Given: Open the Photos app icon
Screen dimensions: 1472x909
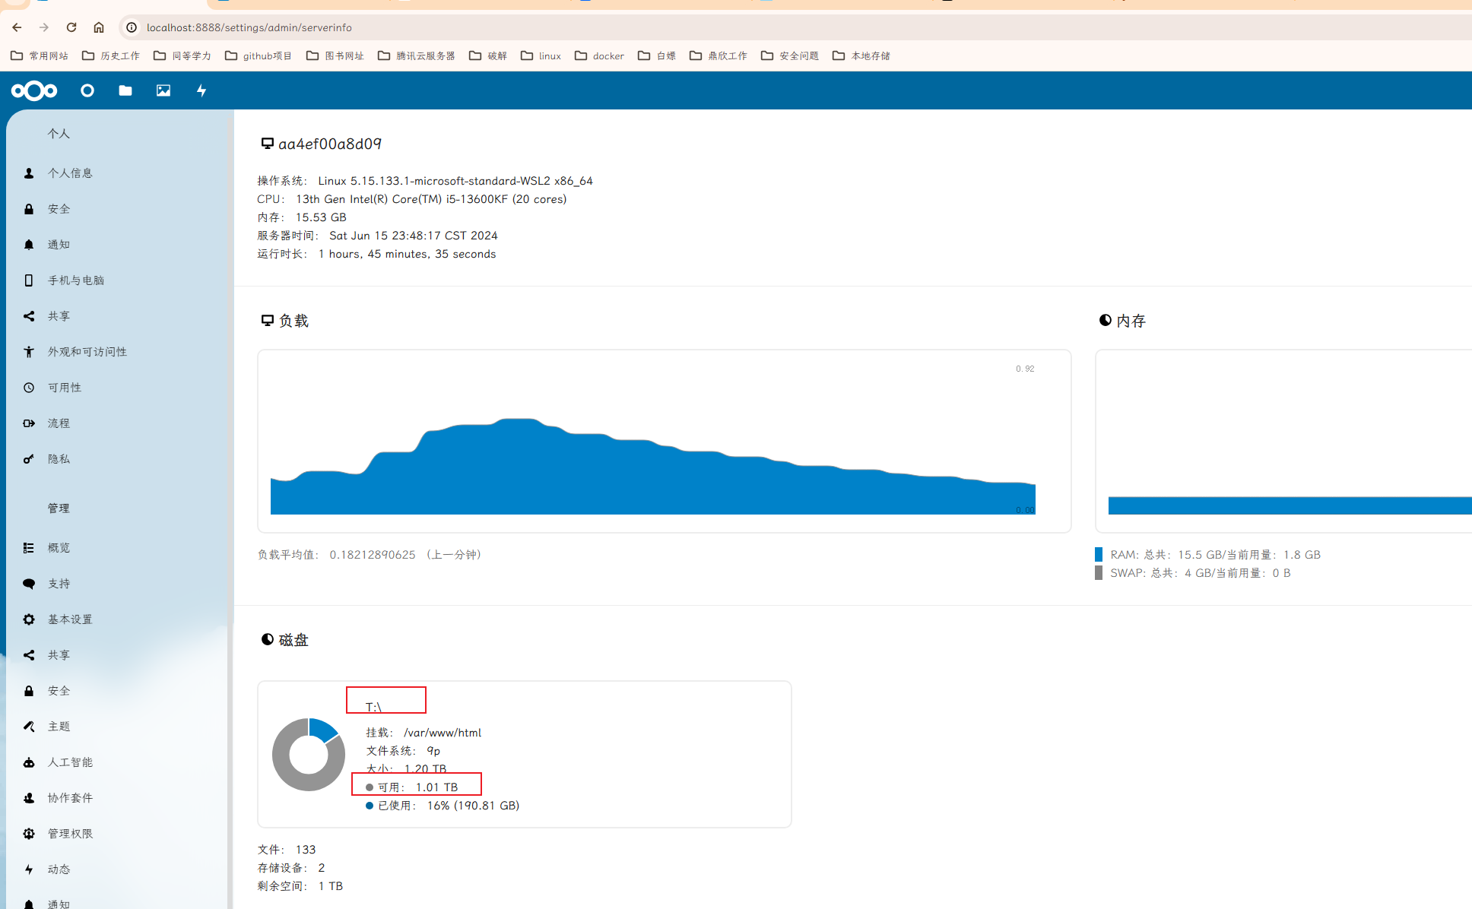Looking at the screenshot, I should coord(163,90).
